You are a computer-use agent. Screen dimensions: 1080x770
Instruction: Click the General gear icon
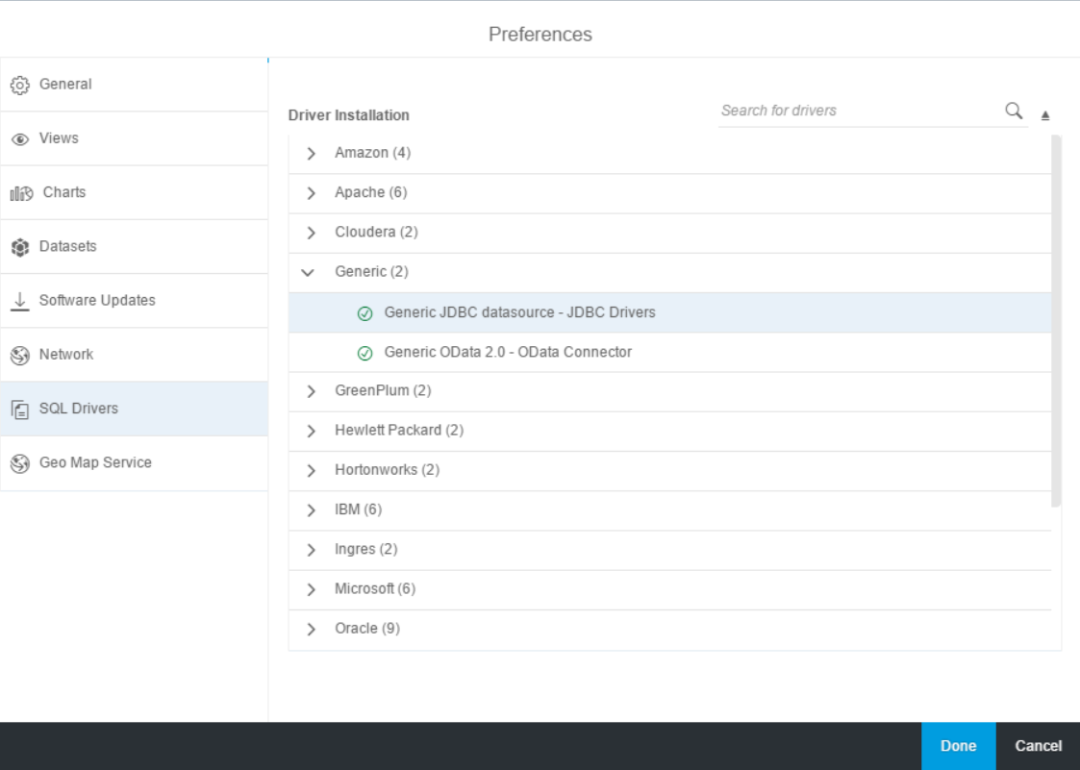(20, 85)
